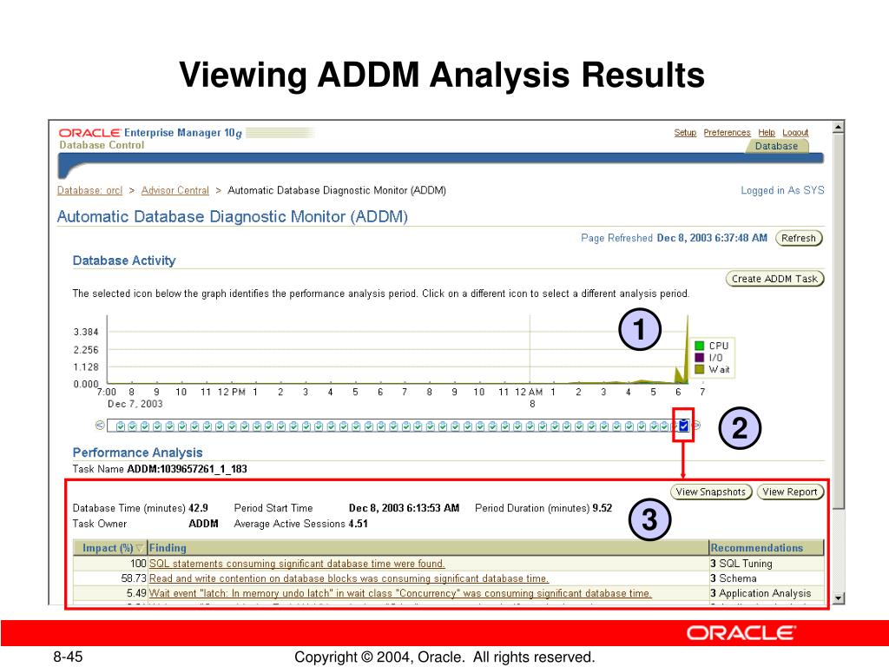Click the 3 SQL Tuning recommendation cell
The image size is (889, 667).
766,563
